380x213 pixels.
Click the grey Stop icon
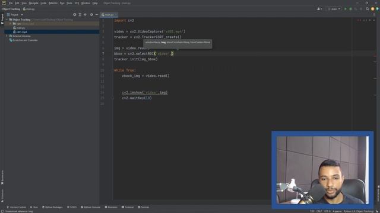click(361, 9)
